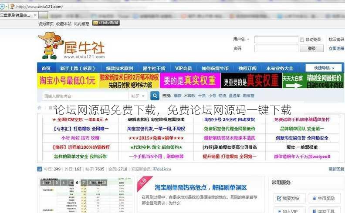Click the 找回密码 link

[336, 40]
